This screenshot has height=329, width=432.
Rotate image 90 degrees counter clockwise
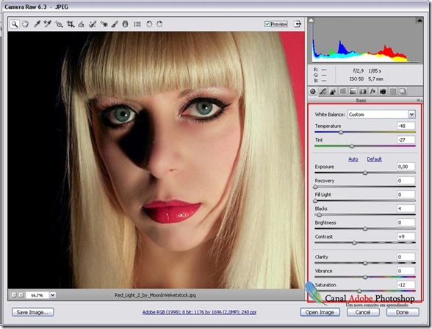149,24
